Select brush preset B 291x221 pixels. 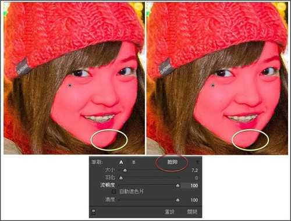tap(133, 162)
